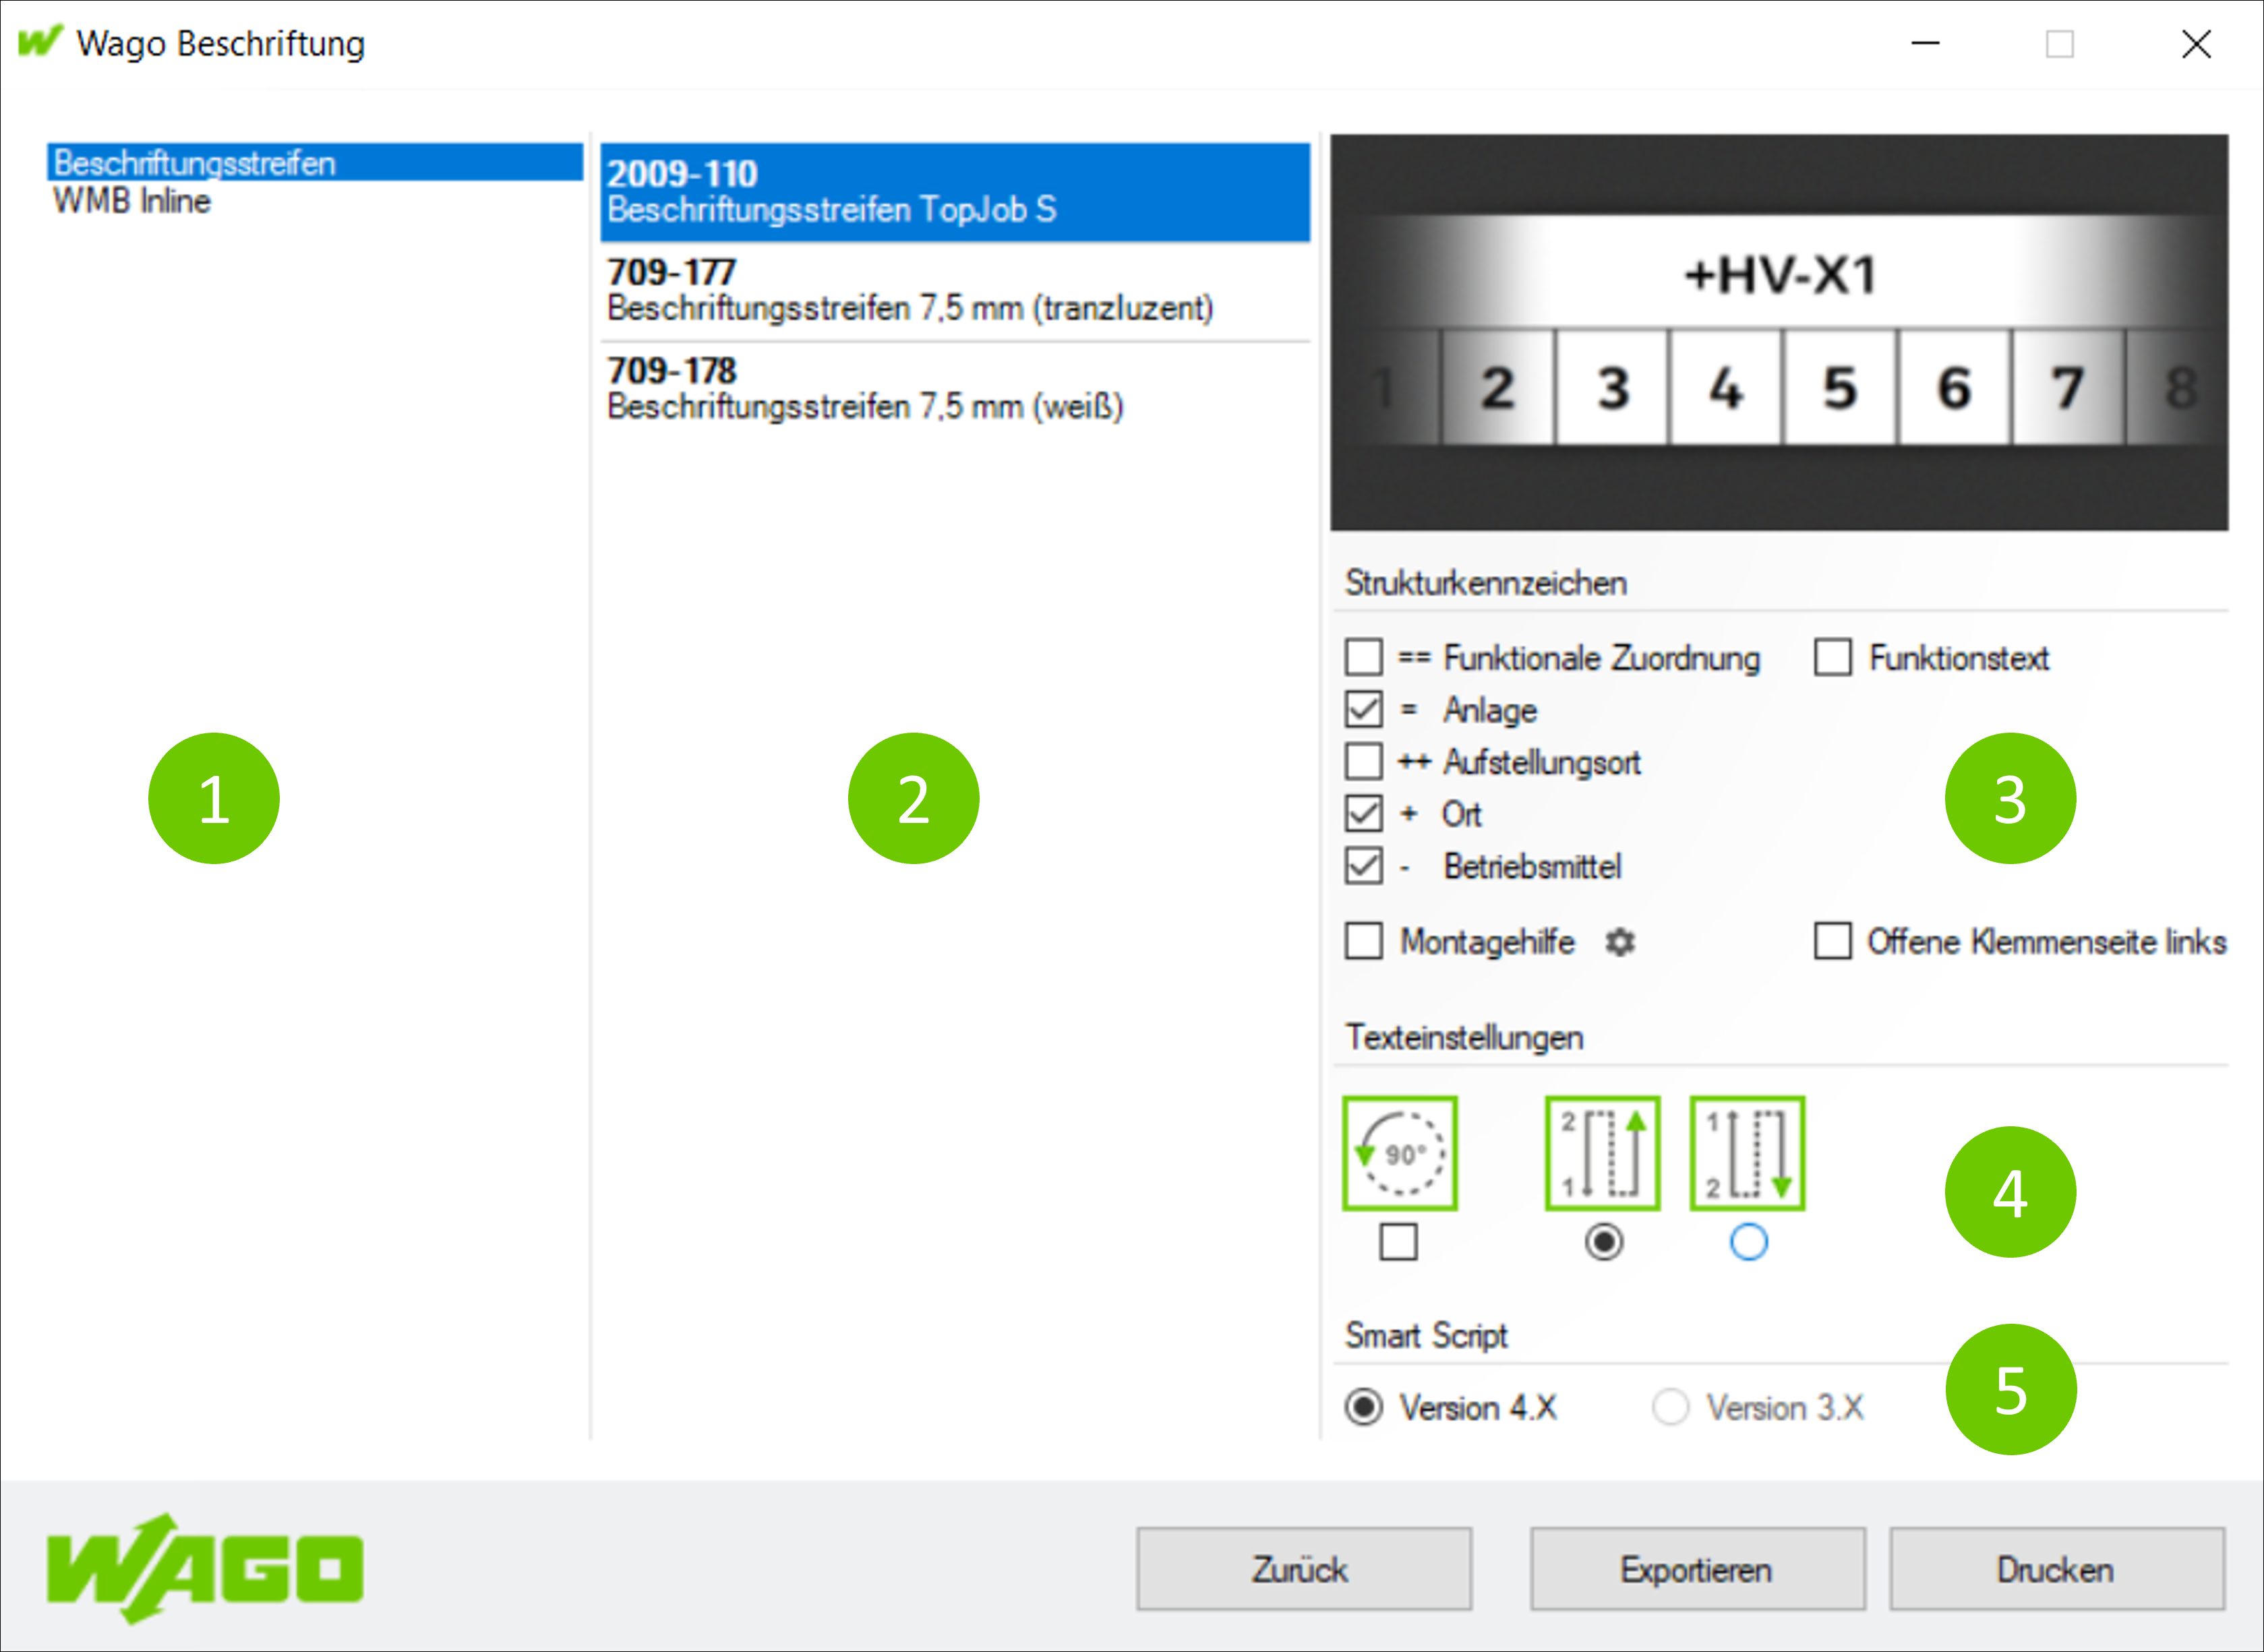2264x1652 pixels.
Task: Select Smart Script Version 4.X
Action: 1364,1407
